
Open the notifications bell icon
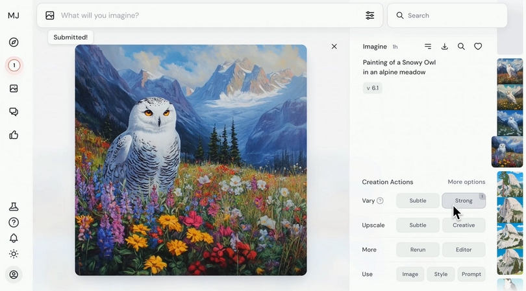[14, 238]
